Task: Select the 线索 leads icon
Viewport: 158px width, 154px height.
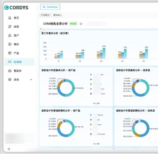Action: [10, 27]
